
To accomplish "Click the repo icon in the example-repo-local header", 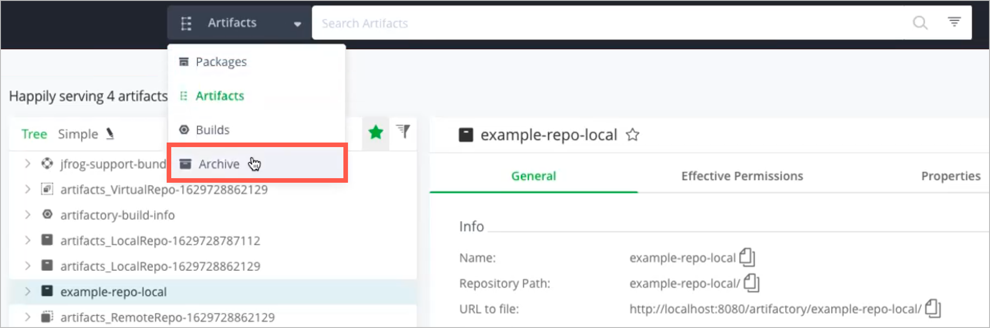I will click(x=466, y=135).
